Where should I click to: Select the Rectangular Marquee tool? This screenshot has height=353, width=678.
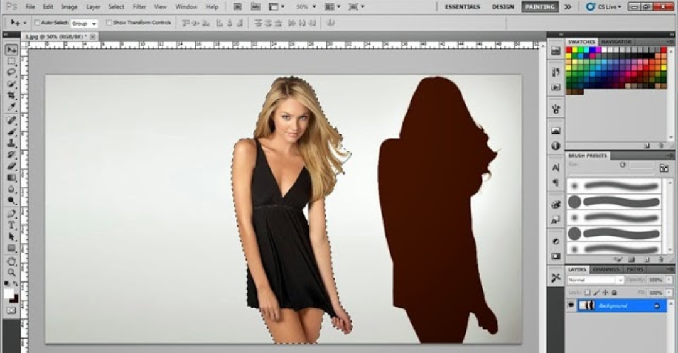11,61
